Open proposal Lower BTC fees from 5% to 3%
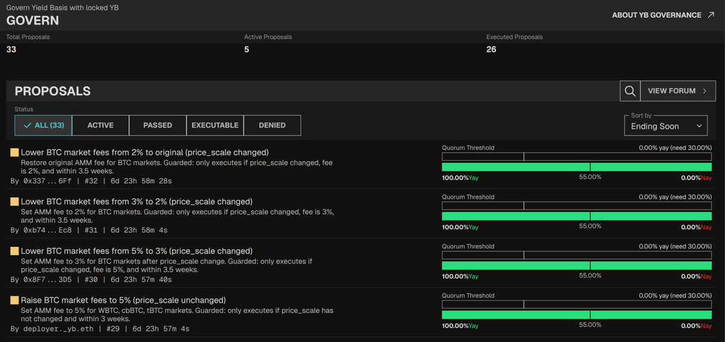The image size is (725, 342). pos(137,251)
